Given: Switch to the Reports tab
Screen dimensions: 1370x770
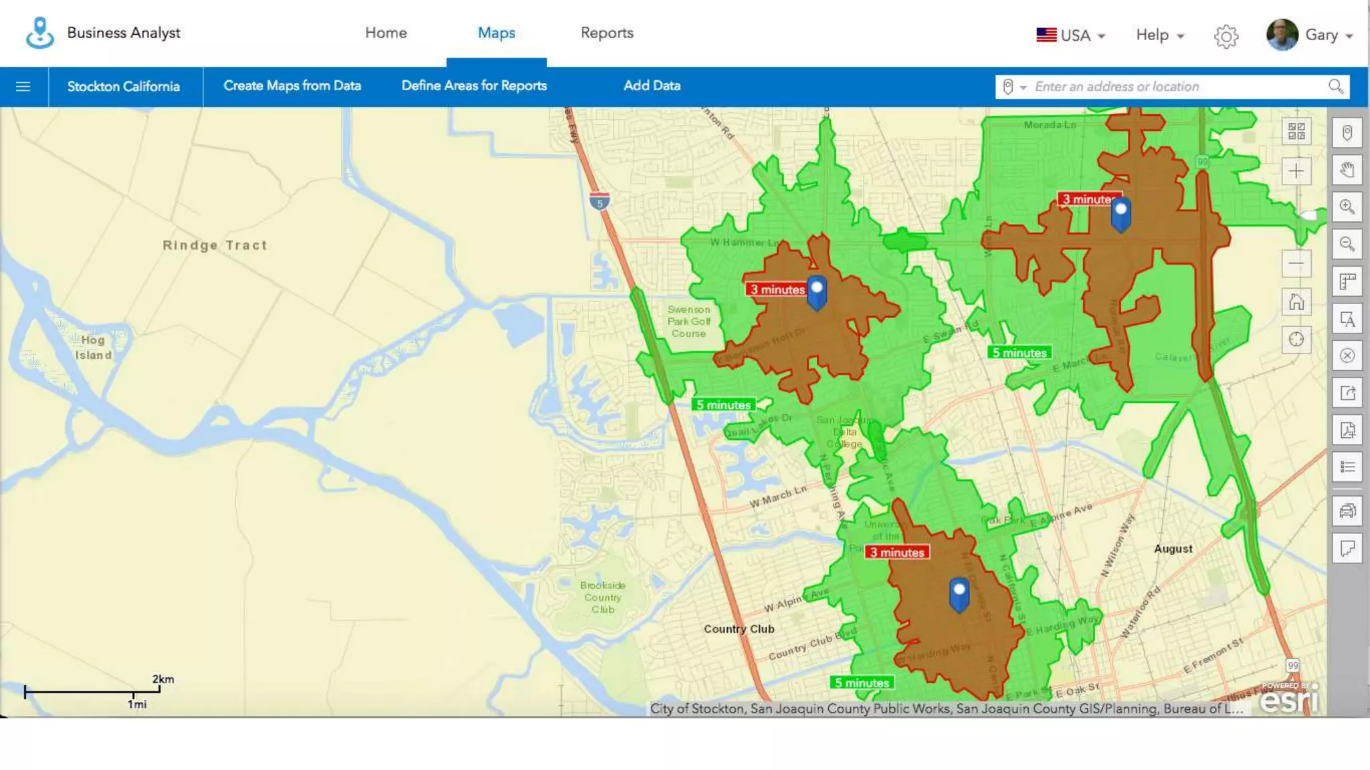Looking at the screenshot, I should point(606,33).
